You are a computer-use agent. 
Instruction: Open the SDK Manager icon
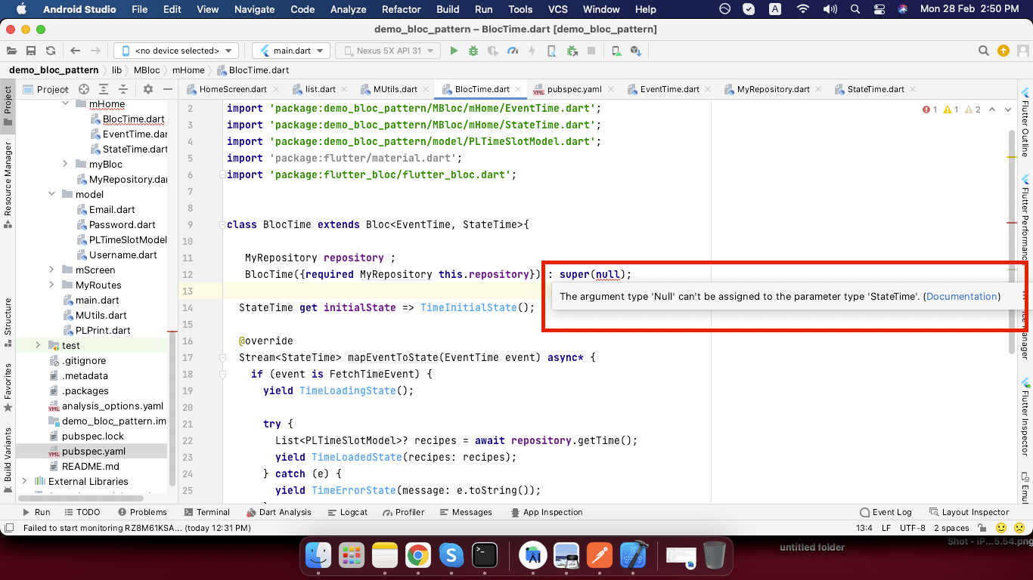636,51
